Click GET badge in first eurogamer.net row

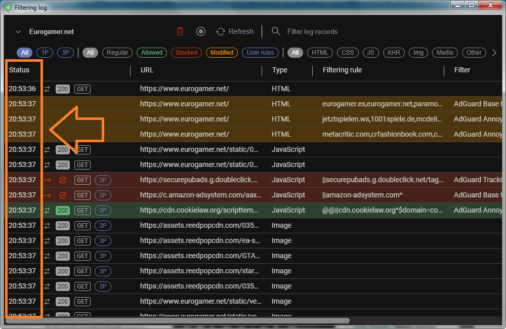click(82, 89)
